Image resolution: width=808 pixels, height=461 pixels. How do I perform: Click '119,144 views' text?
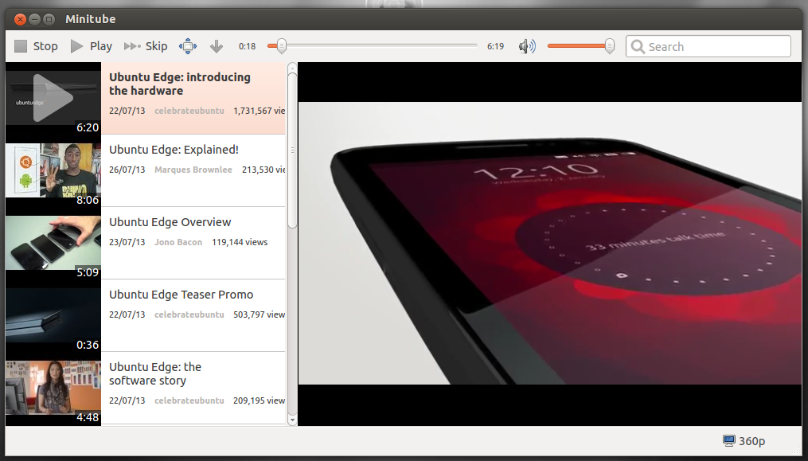(x=240, y=242)
